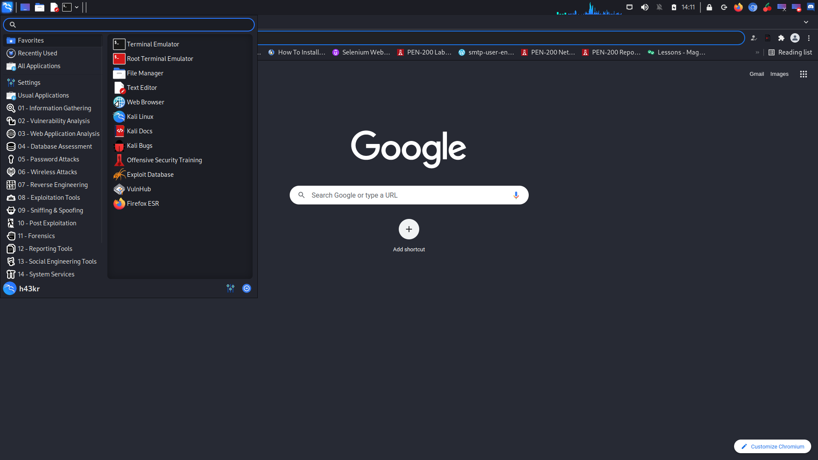Select 05 - Password Attacks category
Screen dimensions: 818x460
48,159
